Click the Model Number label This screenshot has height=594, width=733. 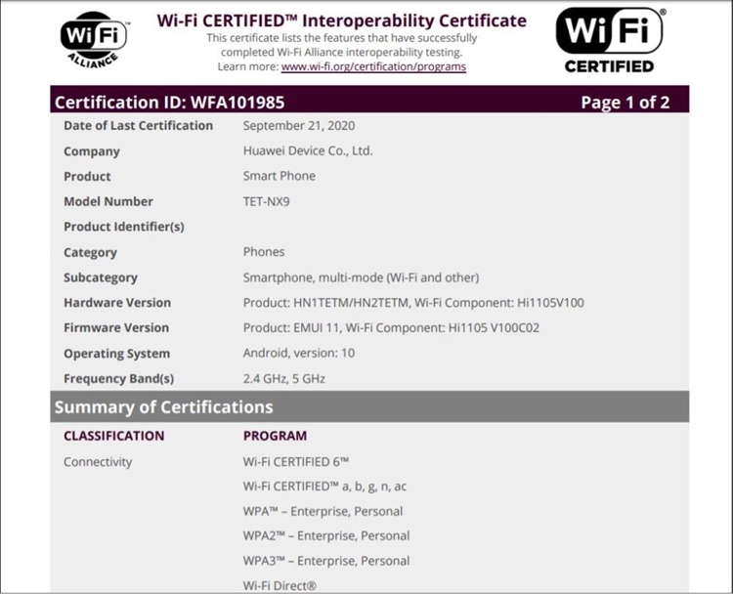[x=108, y=201]
